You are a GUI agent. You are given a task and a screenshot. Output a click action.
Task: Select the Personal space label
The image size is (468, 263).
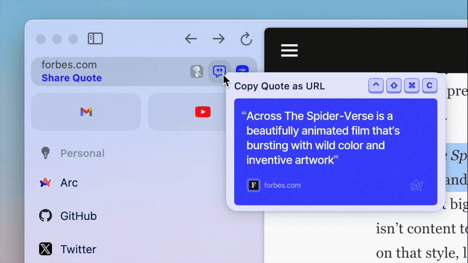click(82, 153)
